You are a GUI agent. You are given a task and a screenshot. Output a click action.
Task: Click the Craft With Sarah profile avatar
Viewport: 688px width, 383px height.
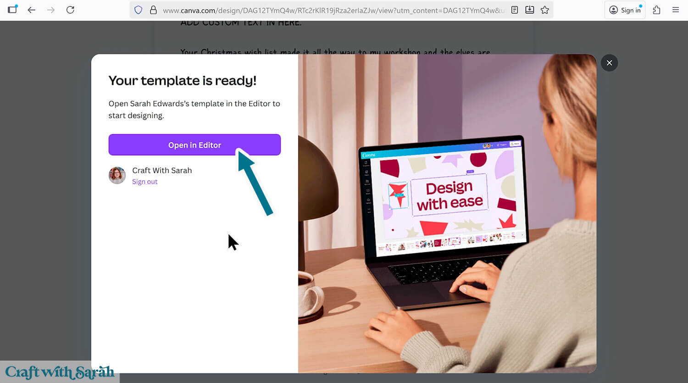pyautogui.click(x=117, y=175)
